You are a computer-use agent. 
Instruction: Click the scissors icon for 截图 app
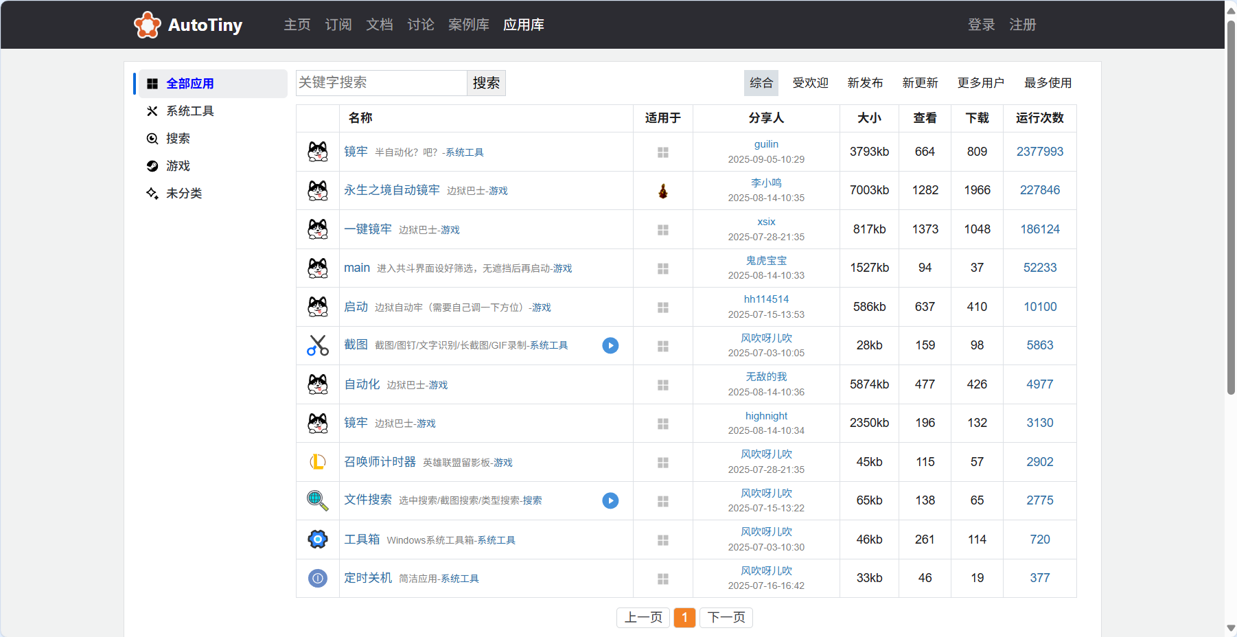tap(318, 345)
